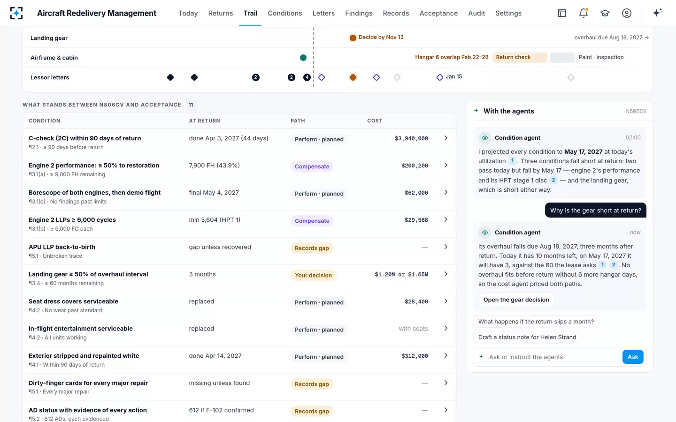
Task: Expand the In-flight entertainment row chevron
Action: pyautogui.click(x=446, y=329)
